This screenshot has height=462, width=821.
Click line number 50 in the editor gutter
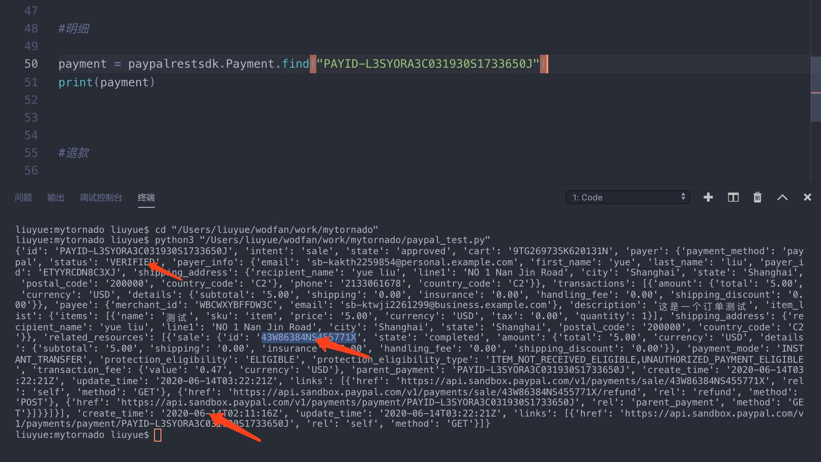(x=31, y=64)
